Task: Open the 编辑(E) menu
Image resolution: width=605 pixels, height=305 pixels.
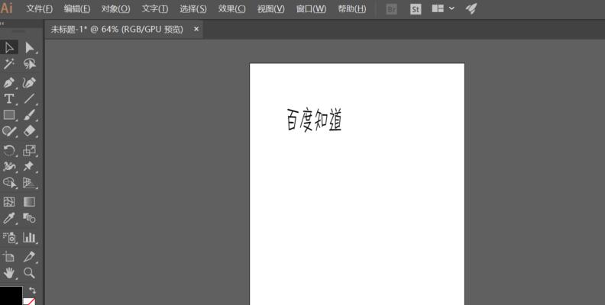Action: [77, 8]
